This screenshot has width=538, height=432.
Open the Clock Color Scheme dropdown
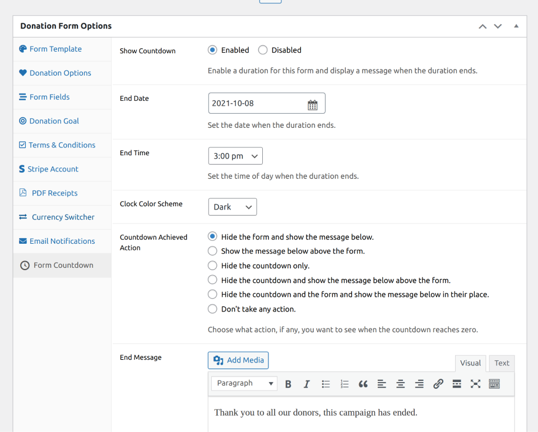point(232,207)
